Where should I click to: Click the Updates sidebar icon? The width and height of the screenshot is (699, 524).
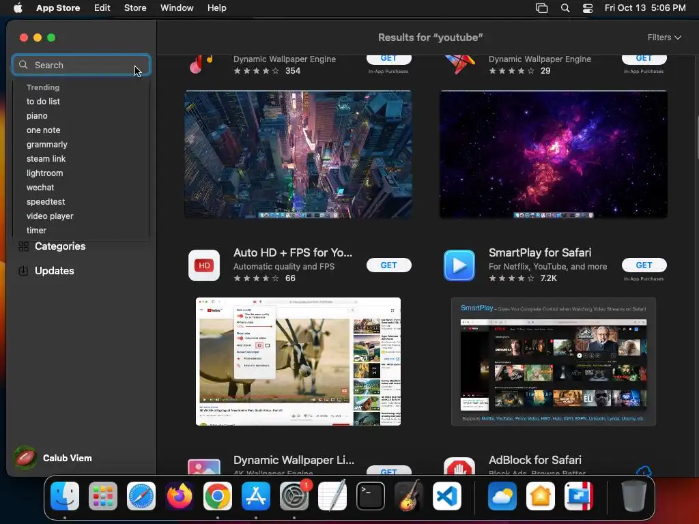(24, 270)
